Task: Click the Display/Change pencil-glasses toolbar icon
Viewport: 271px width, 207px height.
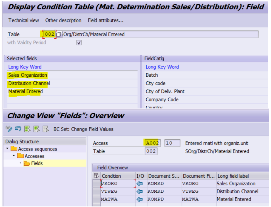Action: coord(9,129)
